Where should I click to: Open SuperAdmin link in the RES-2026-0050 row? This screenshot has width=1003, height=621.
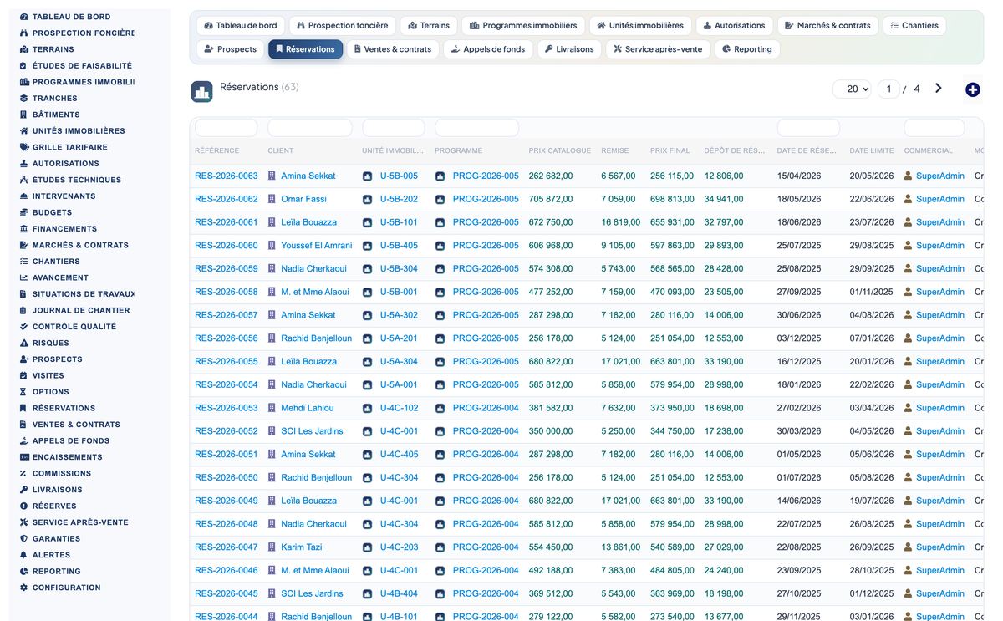tap(940, 478)
